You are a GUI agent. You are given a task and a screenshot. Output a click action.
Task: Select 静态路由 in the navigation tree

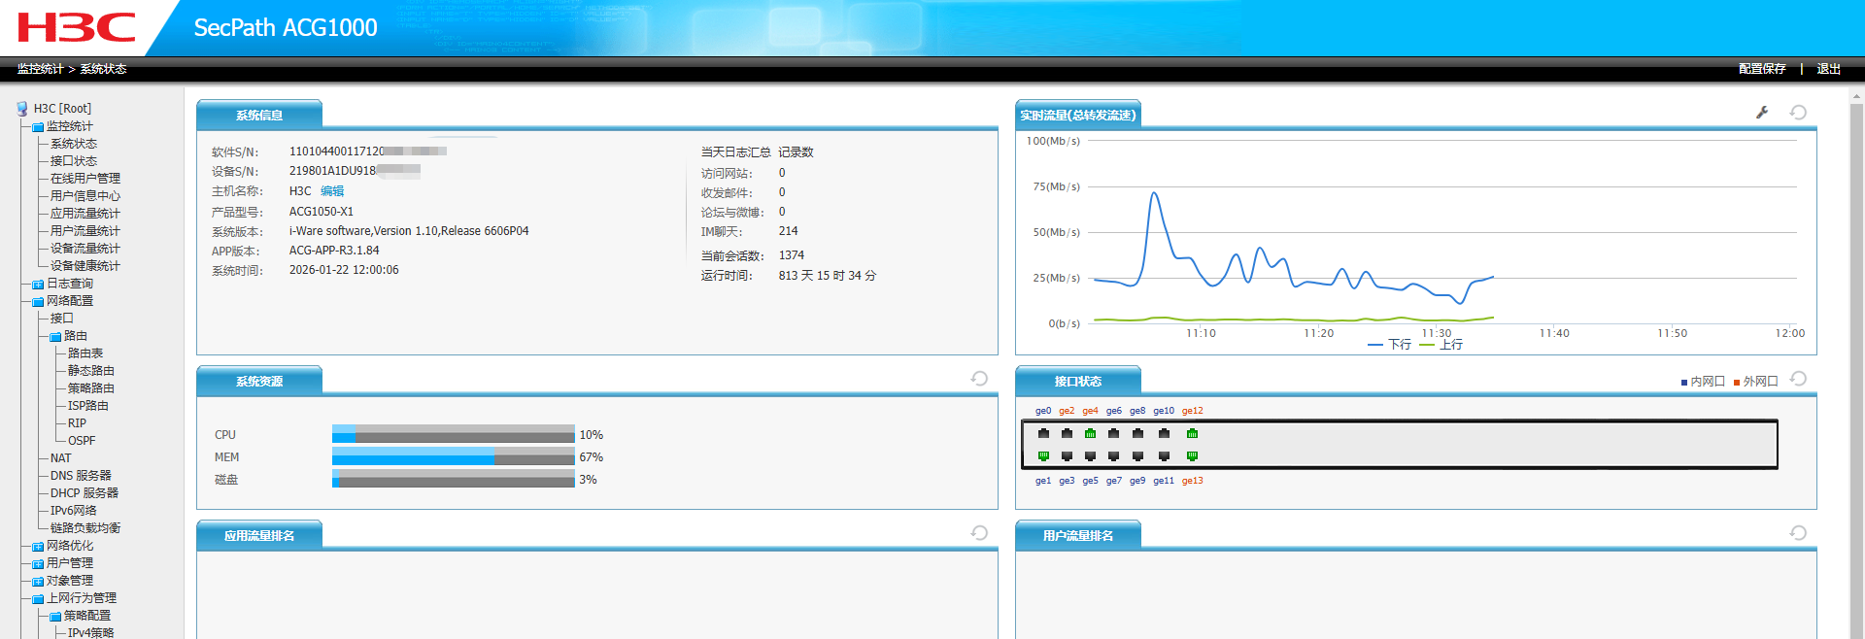(x=90, y=371)
